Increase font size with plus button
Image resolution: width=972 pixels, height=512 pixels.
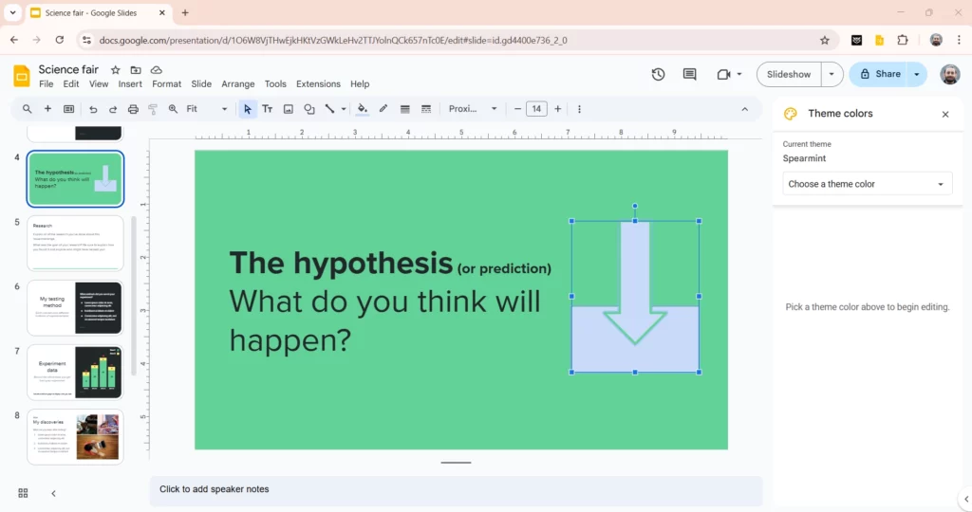[558, 109]
